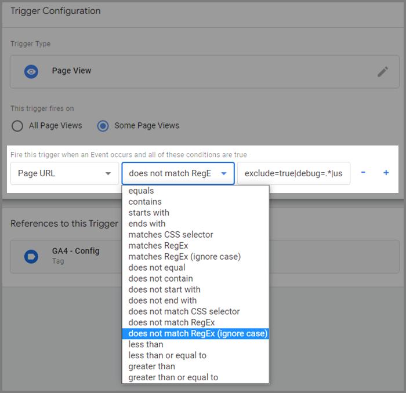Open the Page URL variable dropdown
The width and height of the screenshot is (406, 393).
pyautogui.click(x=64, y=173)
